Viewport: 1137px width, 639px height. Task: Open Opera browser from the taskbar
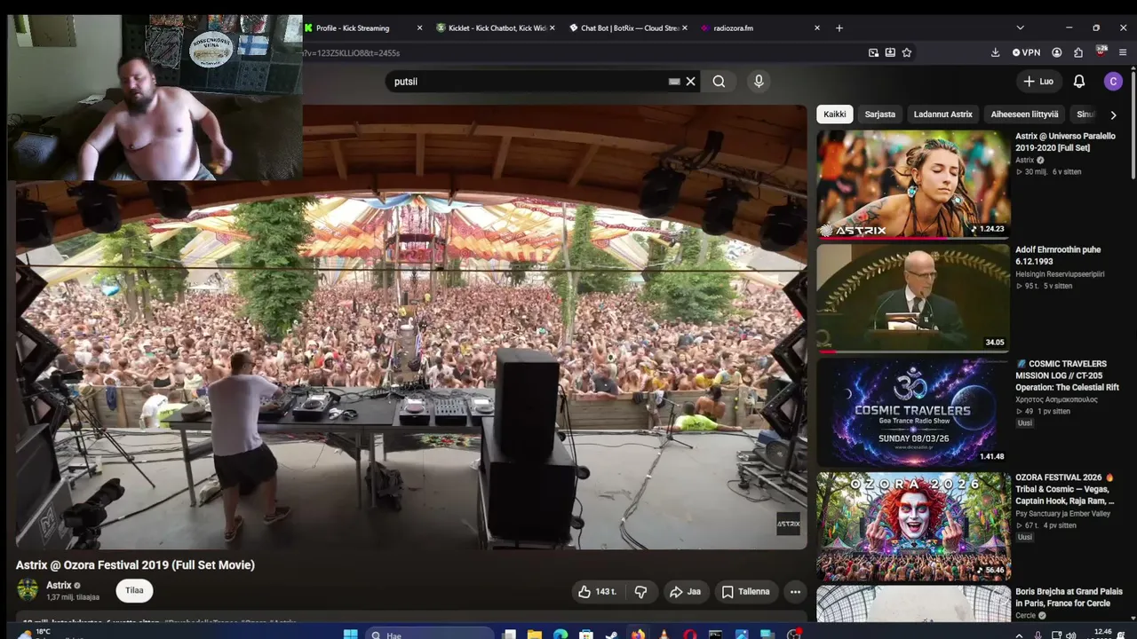tap(690, 635)
